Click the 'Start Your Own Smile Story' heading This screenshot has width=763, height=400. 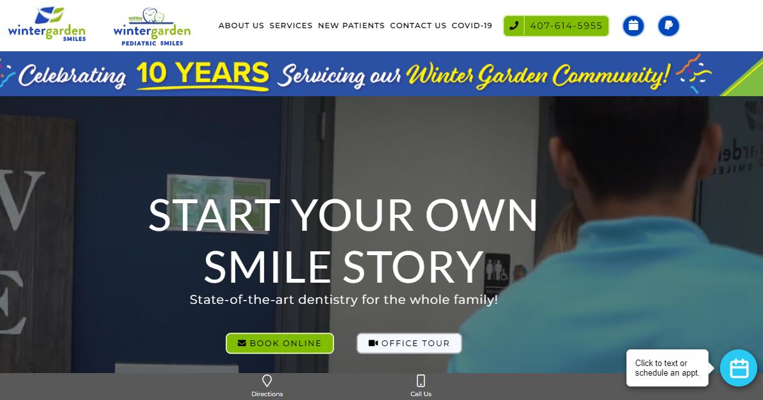coord(343,241)
